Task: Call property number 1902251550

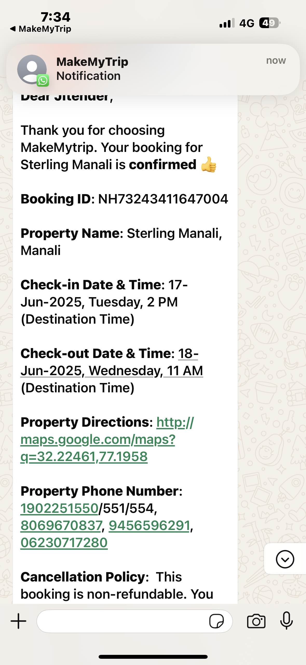Action: click(x=59, y=508)
